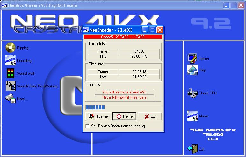Click the NeoEncoder title bar app icon

pos(86,30)
